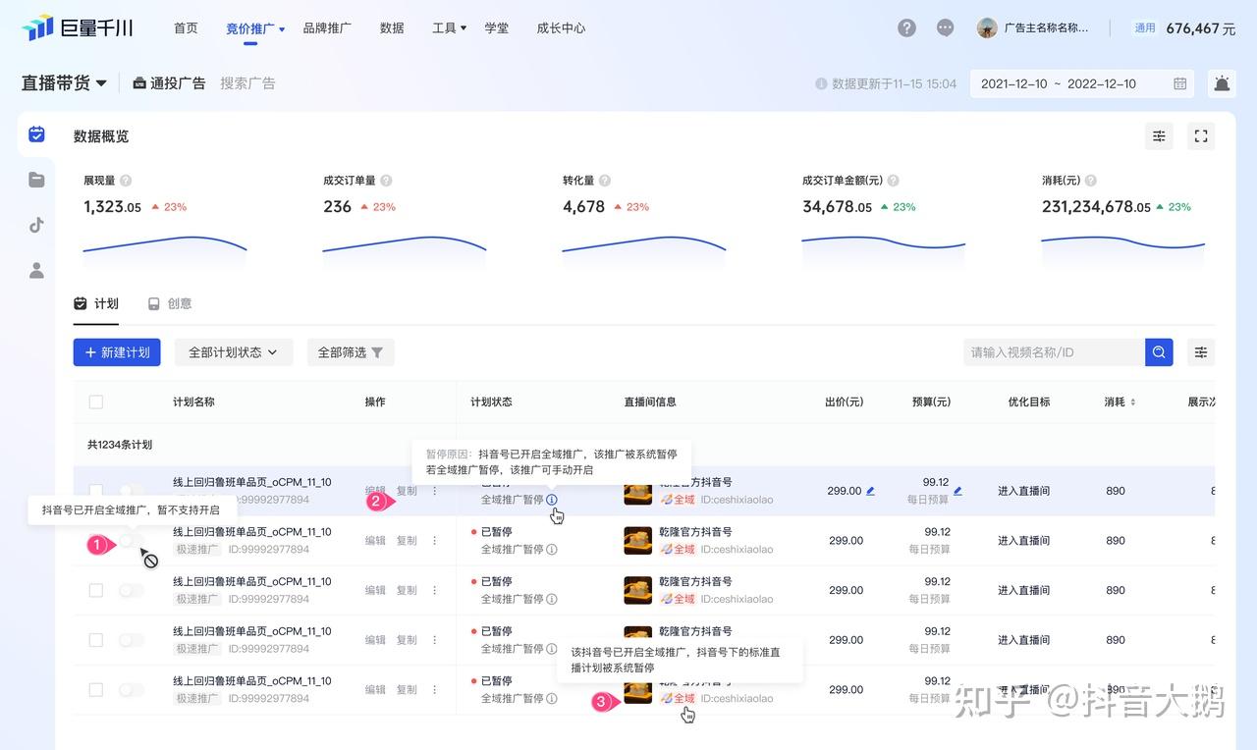The width and height of the screenshot is (1257, 750).
Task: Expand 数据概览 to fullscreen
Action: pyautogui.click(x=1201, y=136)
